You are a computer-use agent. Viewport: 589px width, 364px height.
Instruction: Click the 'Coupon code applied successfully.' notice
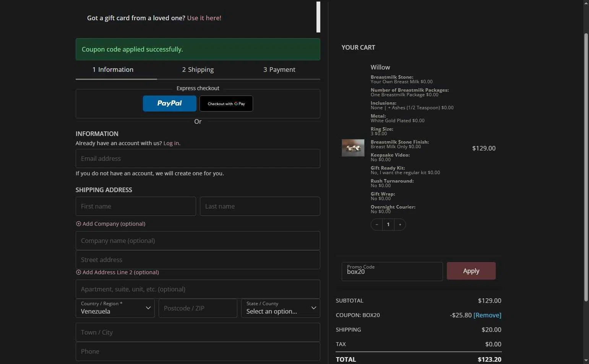point(198,49)
